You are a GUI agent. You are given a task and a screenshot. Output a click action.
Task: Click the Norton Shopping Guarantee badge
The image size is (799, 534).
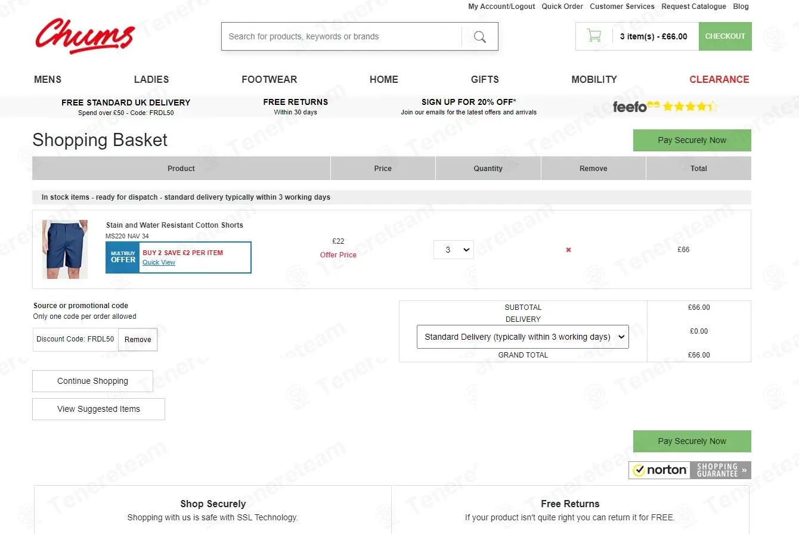tap(690, 470)
